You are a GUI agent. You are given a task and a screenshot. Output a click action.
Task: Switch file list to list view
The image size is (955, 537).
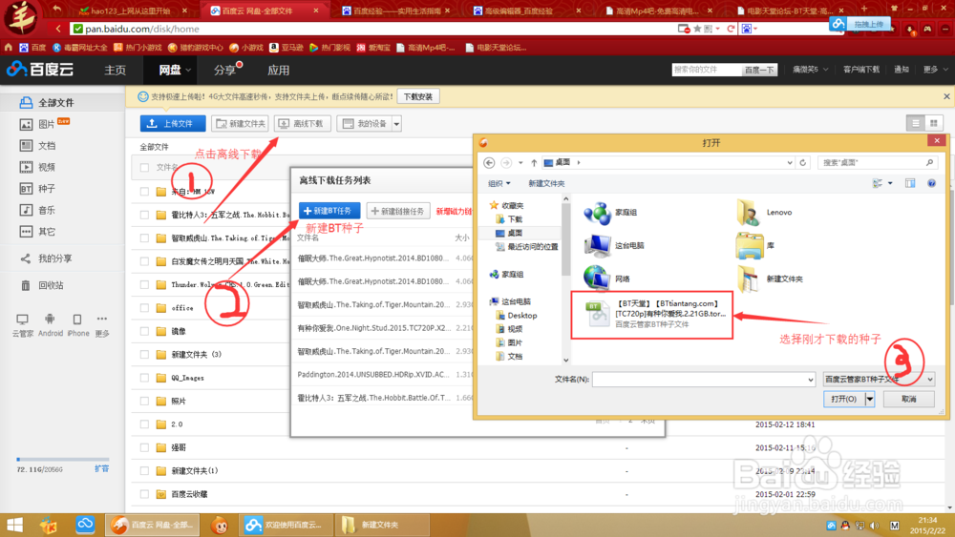coord(916,123)
